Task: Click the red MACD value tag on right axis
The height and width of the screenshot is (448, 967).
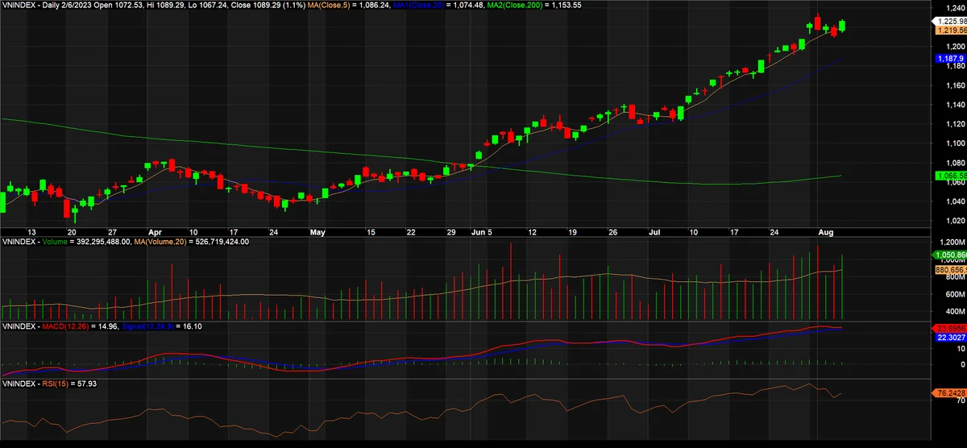Action: tap(950, 328)
